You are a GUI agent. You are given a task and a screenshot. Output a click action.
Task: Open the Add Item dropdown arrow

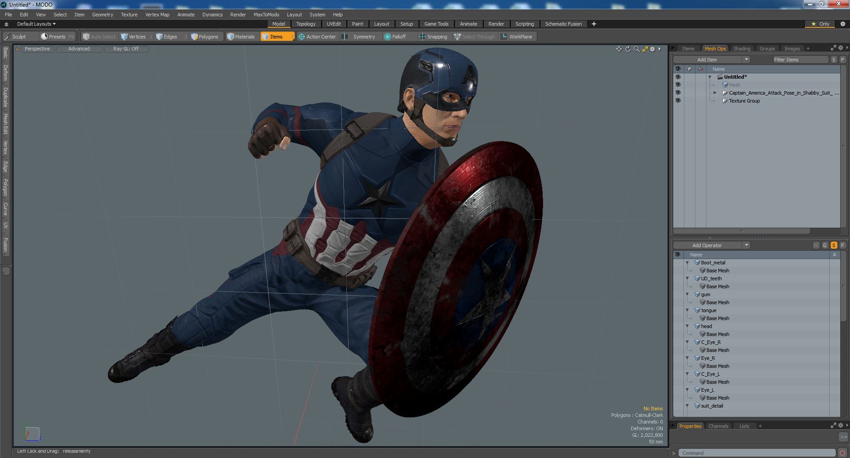click(x=746, y=60)
